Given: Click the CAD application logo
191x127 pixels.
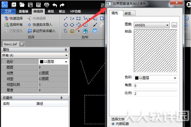Looking at the screenshot, I should tap(4, 5).
